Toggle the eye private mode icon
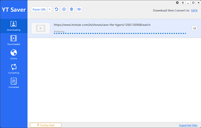The width and height of the screenshot is (201, 128). [x=79, y=9]
